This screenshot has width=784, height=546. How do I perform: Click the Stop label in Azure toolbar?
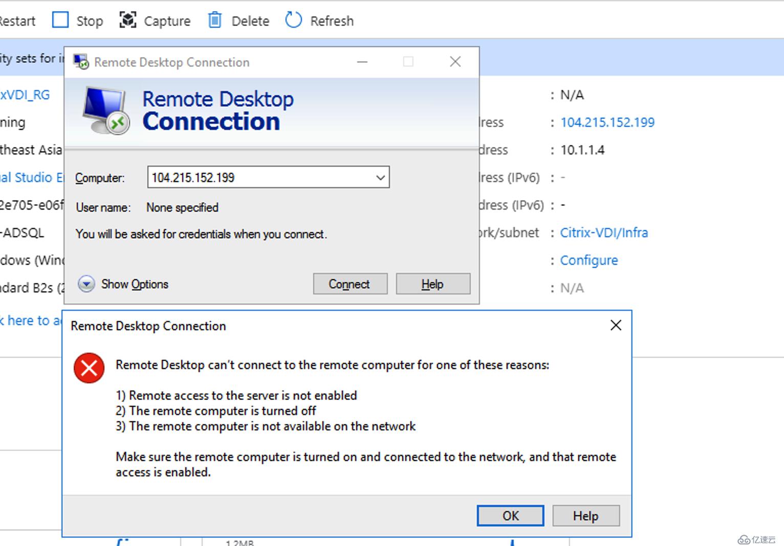(x=90, y=21)
